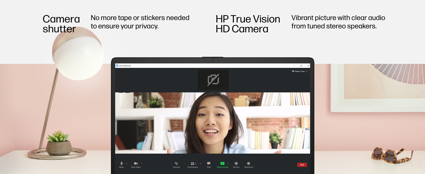Expand video settings chevron beside Stop Video
This screenshot has height=174, width=425.
tap(142, 163)
